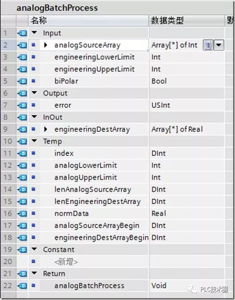
Task: Click the tag icon in the Temp row
Action: 22,142
